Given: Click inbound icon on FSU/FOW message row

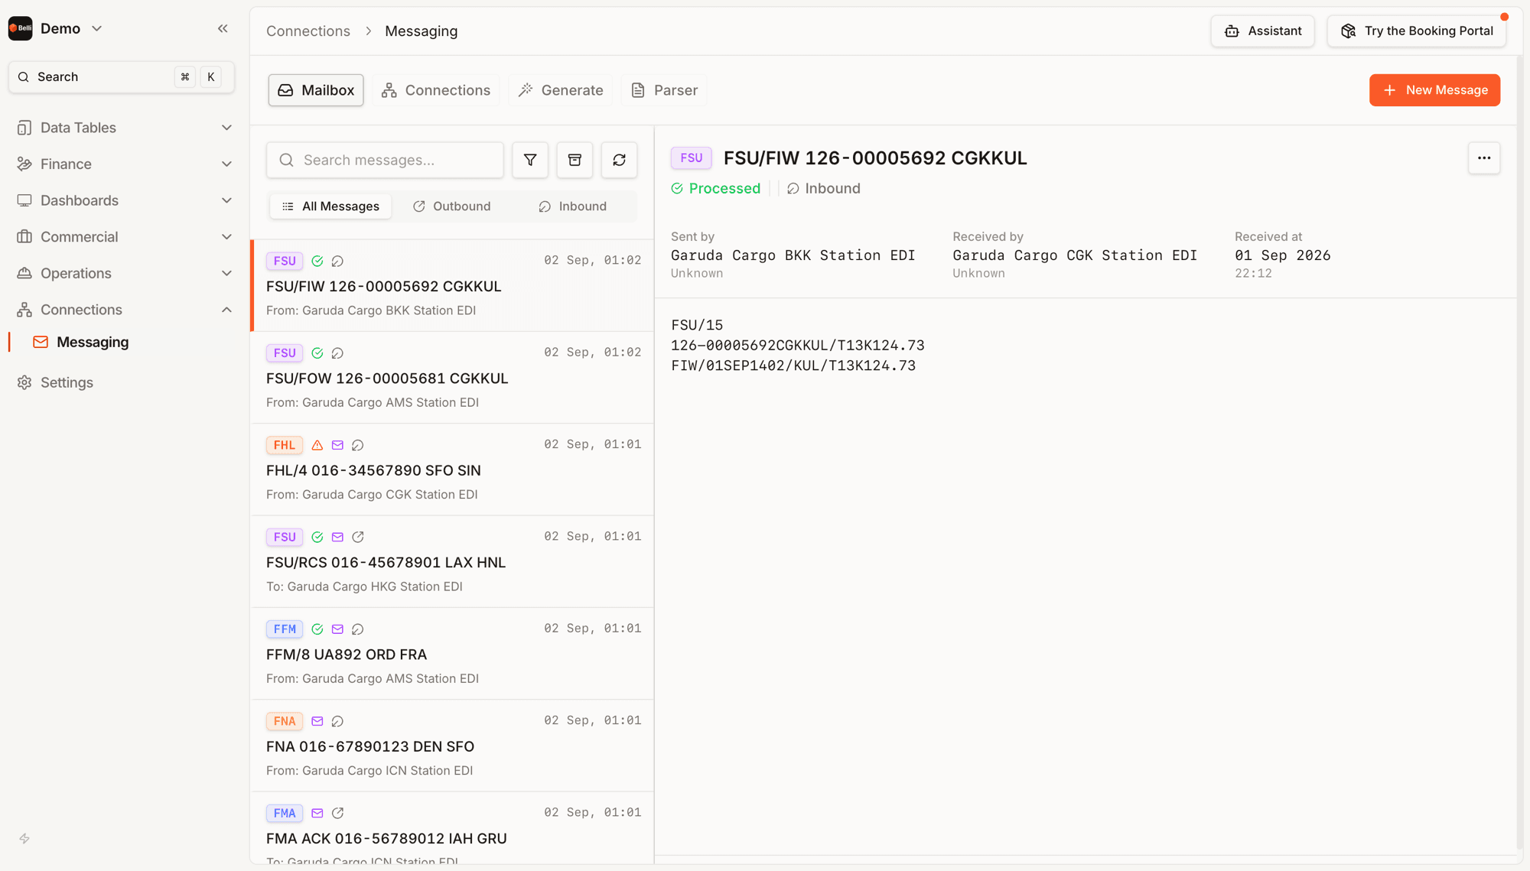Looking at the screenshot, I should click(x=337, y=353).
